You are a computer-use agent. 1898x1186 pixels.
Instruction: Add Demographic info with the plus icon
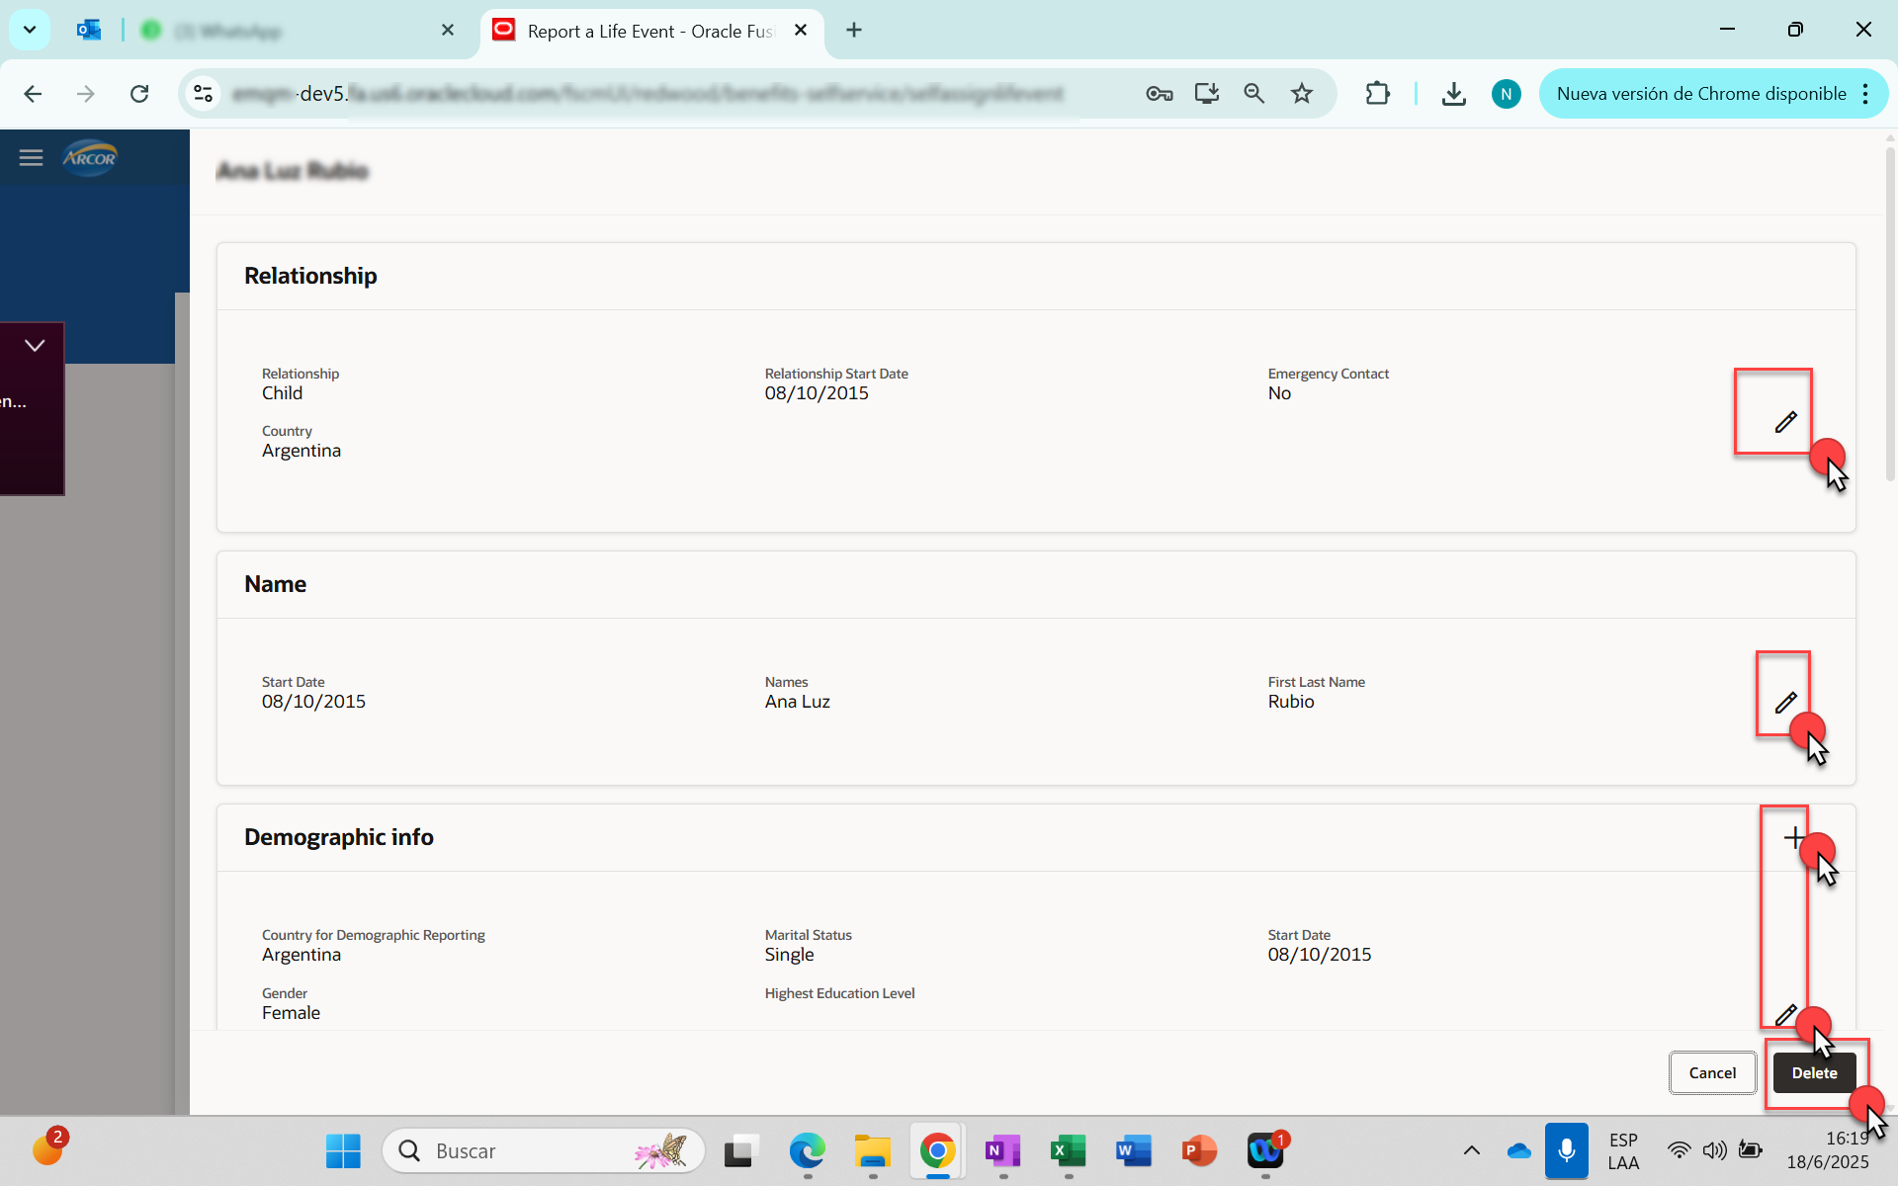[x=1793, y=838]
